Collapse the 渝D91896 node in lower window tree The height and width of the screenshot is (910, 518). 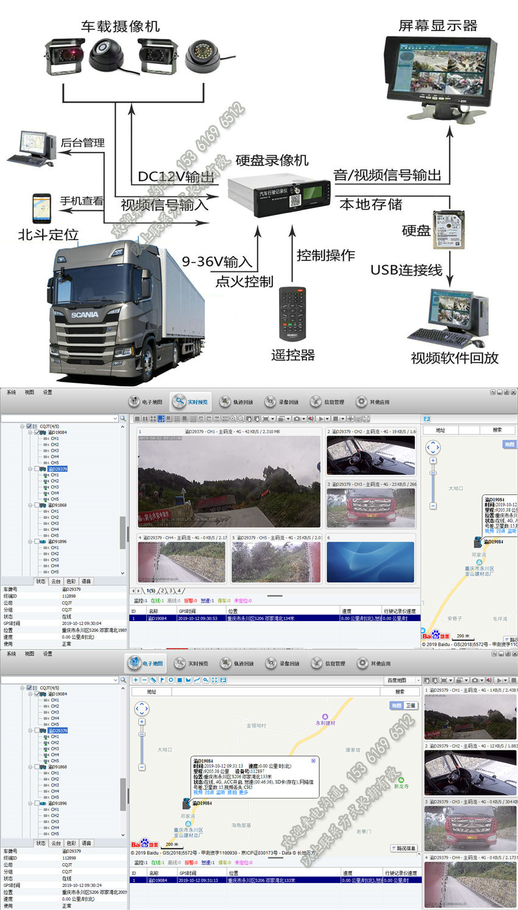[30, 803]
